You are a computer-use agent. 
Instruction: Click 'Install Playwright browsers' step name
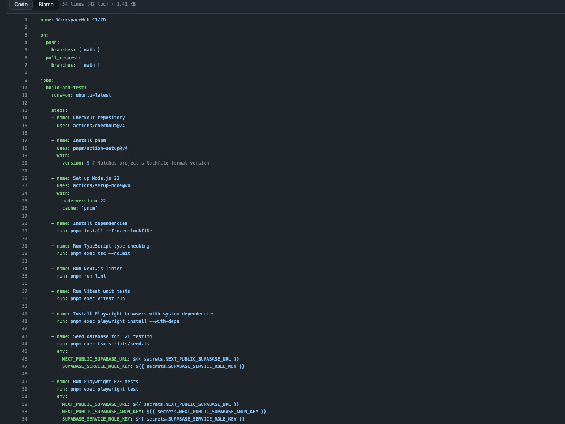point(144,314)
